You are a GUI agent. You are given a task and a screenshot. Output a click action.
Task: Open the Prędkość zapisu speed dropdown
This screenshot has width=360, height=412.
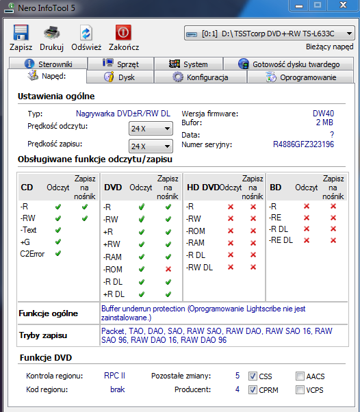point(151,146)
